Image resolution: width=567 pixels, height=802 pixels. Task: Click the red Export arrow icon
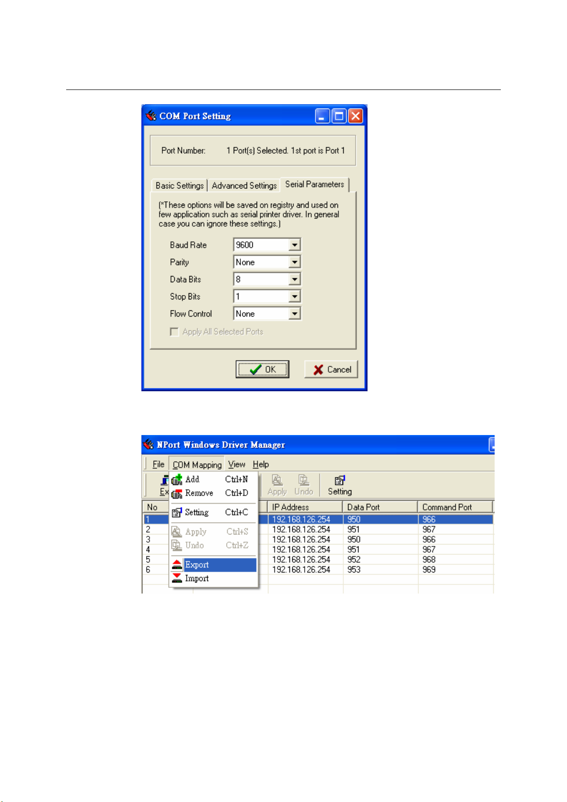coord(177,565)
